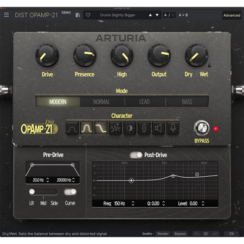Viewport: 244px width, 244px height.
Task: Select the 150 Hz EQ band node
Action: (131, 181)
